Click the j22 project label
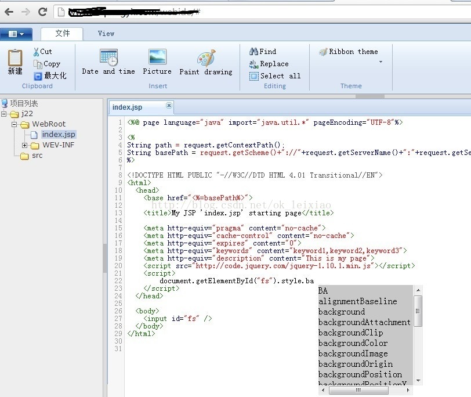Image resolution: width=471 pixels, height=397 pixels. 27,114
